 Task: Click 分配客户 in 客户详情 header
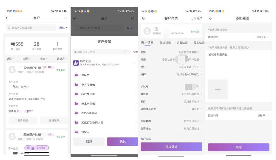click(196, 18)
